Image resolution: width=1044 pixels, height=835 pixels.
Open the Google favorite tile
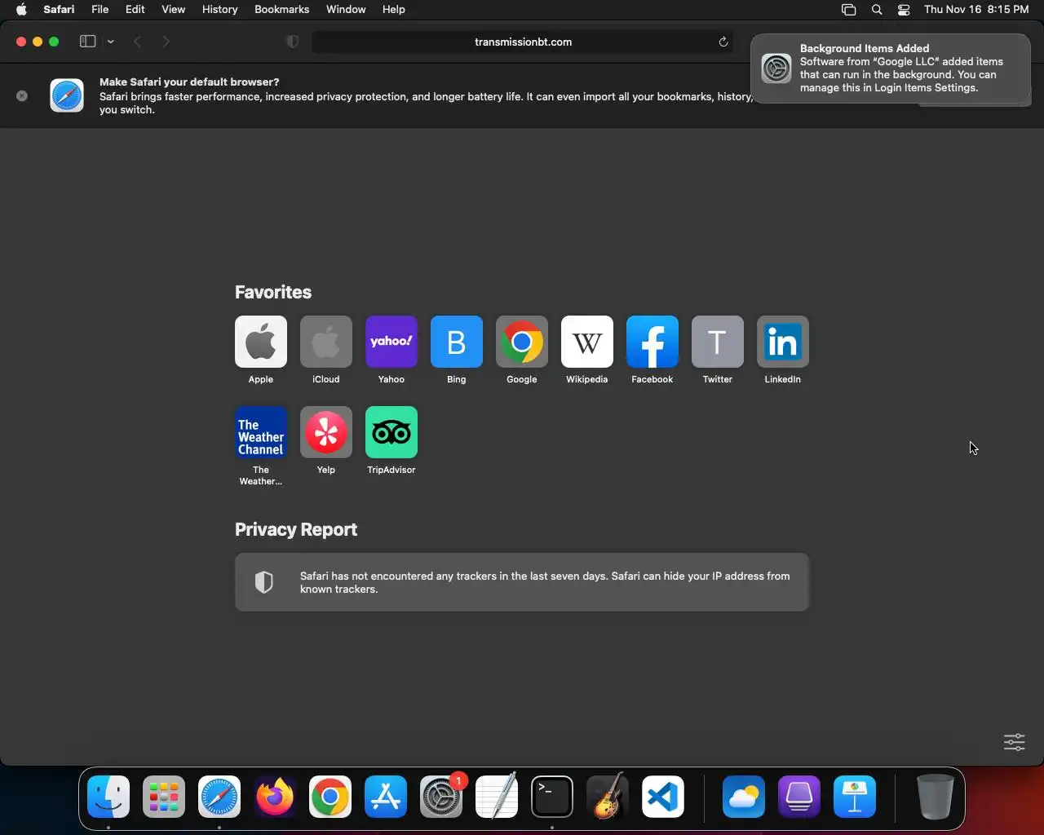coord(522,342)
